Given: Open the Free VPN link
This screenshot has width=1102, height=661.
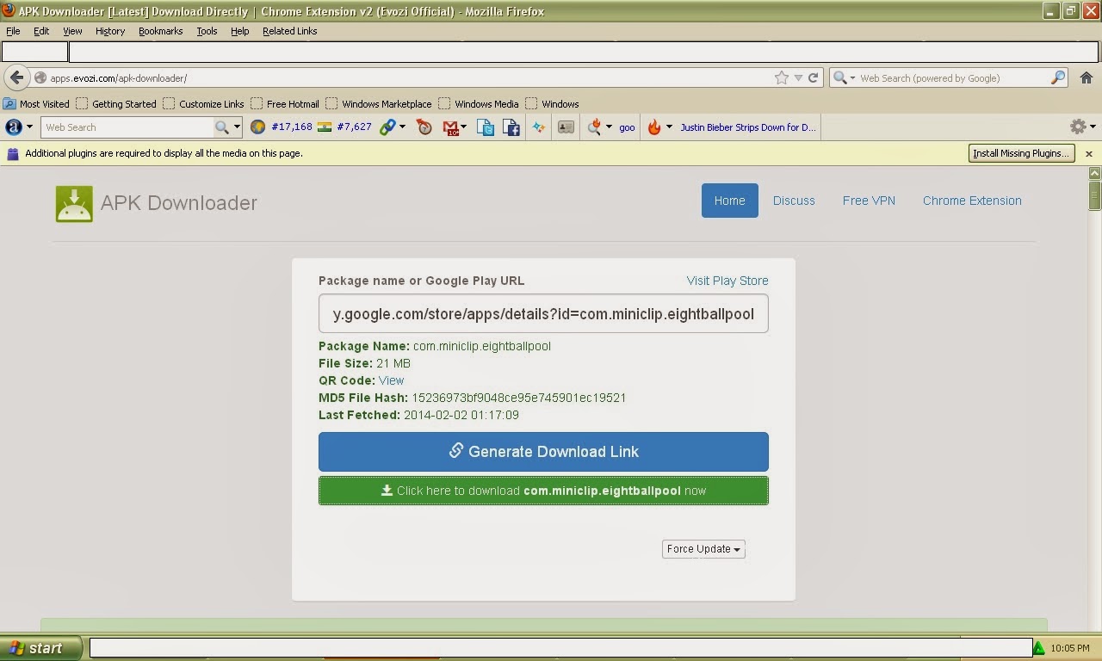Looking at the screenshot, I should click(x=869, y=201).
